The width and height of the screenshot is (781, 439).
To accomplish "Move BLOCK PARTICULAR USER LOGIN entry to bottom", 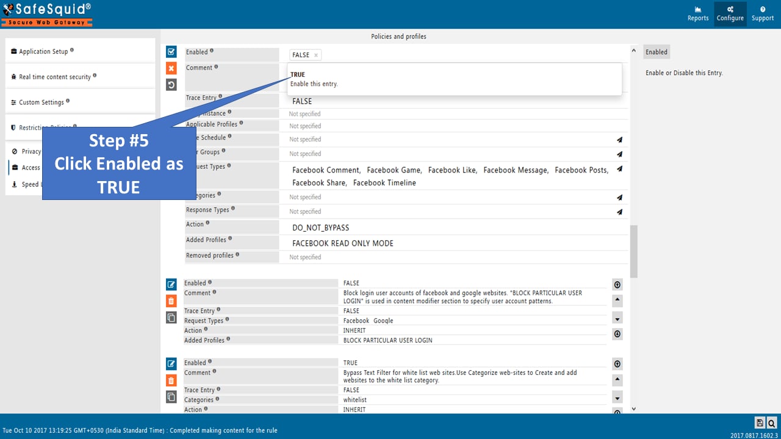I will pyautogui.click(x=617, y=334).
